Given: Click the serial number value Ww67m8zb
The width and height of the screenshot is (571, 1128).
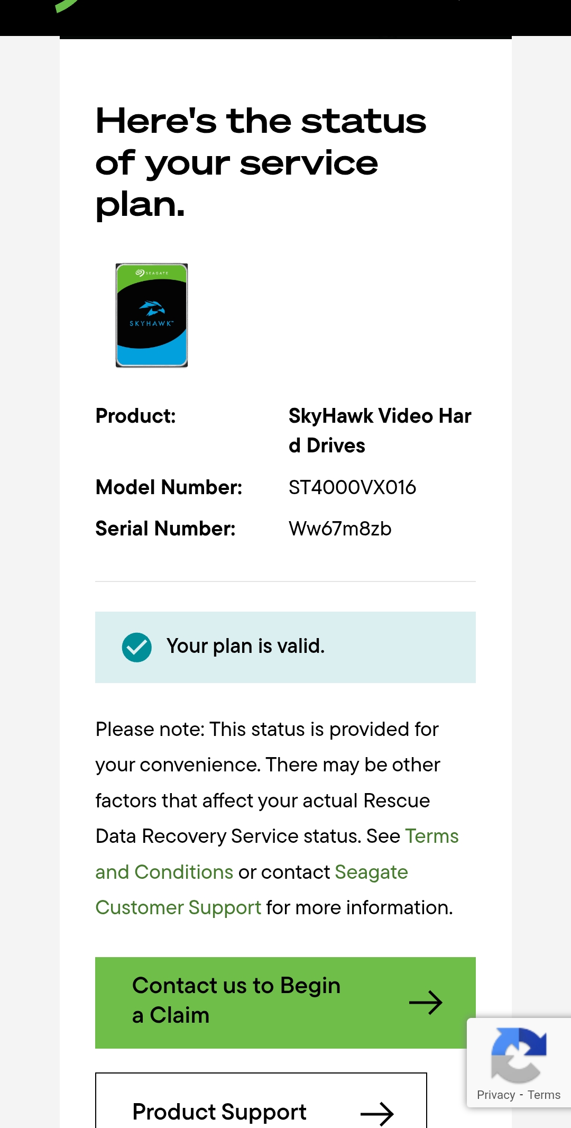Looking at the screenshot, I should (x=340, y=529).
